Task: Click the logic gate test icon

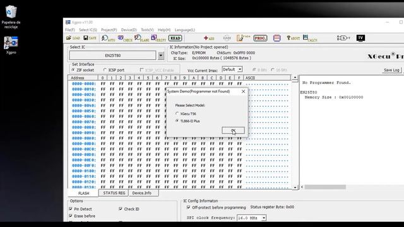Action: 343,38
